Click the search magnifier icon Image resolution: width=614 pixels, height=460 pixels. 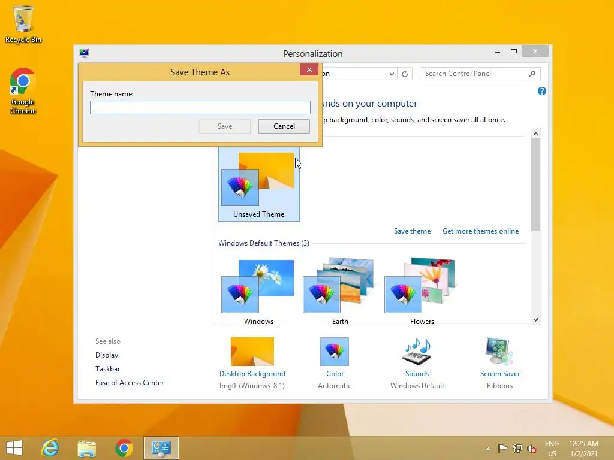[x=532, y=74]
